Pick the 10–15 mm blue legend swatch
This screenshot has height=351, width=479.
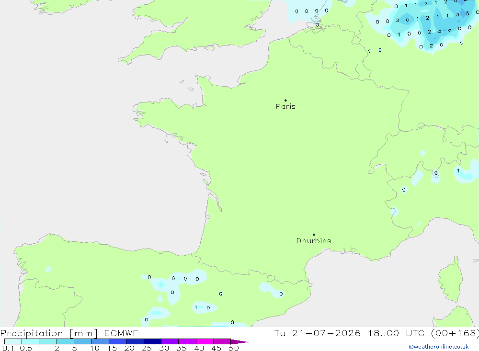coord(100,341)
